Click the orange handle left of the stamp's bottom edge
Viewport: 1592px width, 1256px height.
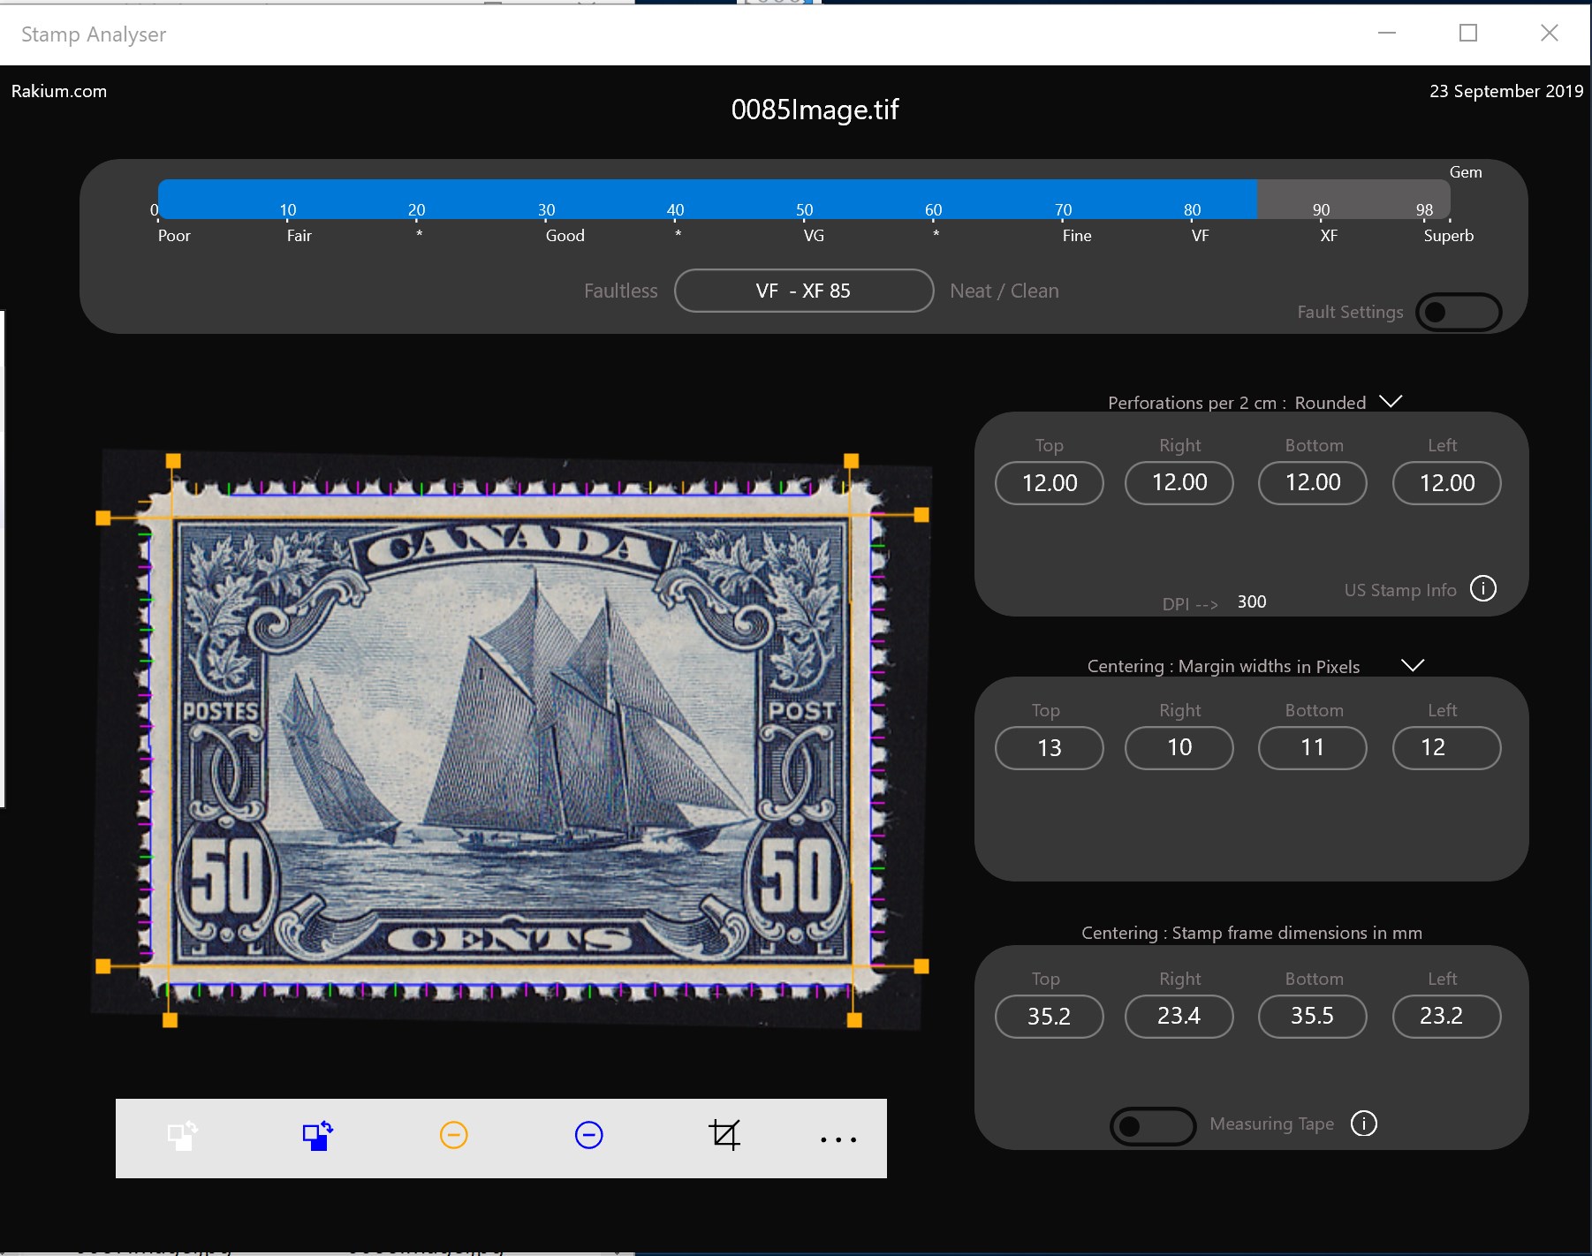tap(103, 966)
